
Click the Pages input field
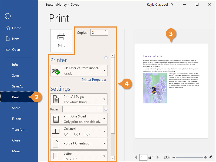pos(83,109)
